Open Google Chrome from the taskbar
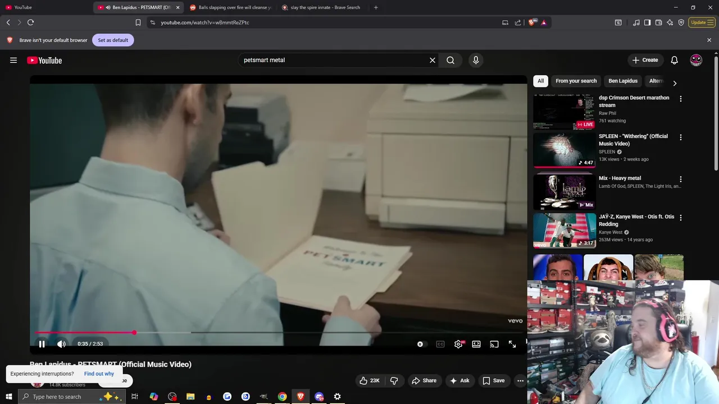 coord(282,397)
